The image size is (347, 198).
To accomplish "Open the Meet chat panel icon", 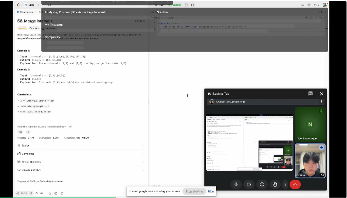I will (x=310, y=93).
